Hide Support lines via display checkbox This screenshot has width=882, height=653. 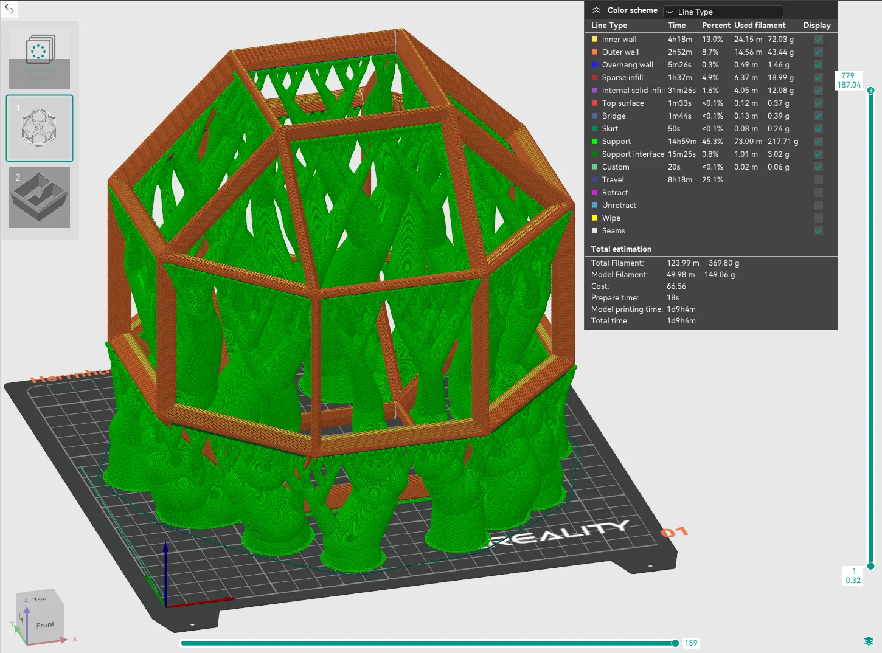point(818,142)
